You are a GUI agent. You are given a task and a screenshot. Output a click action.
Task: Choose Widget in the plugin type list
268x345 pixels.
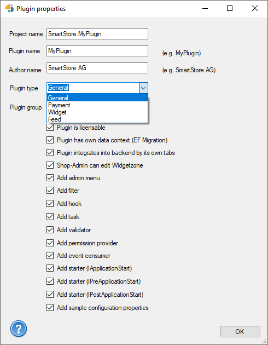tap(97, 112)
